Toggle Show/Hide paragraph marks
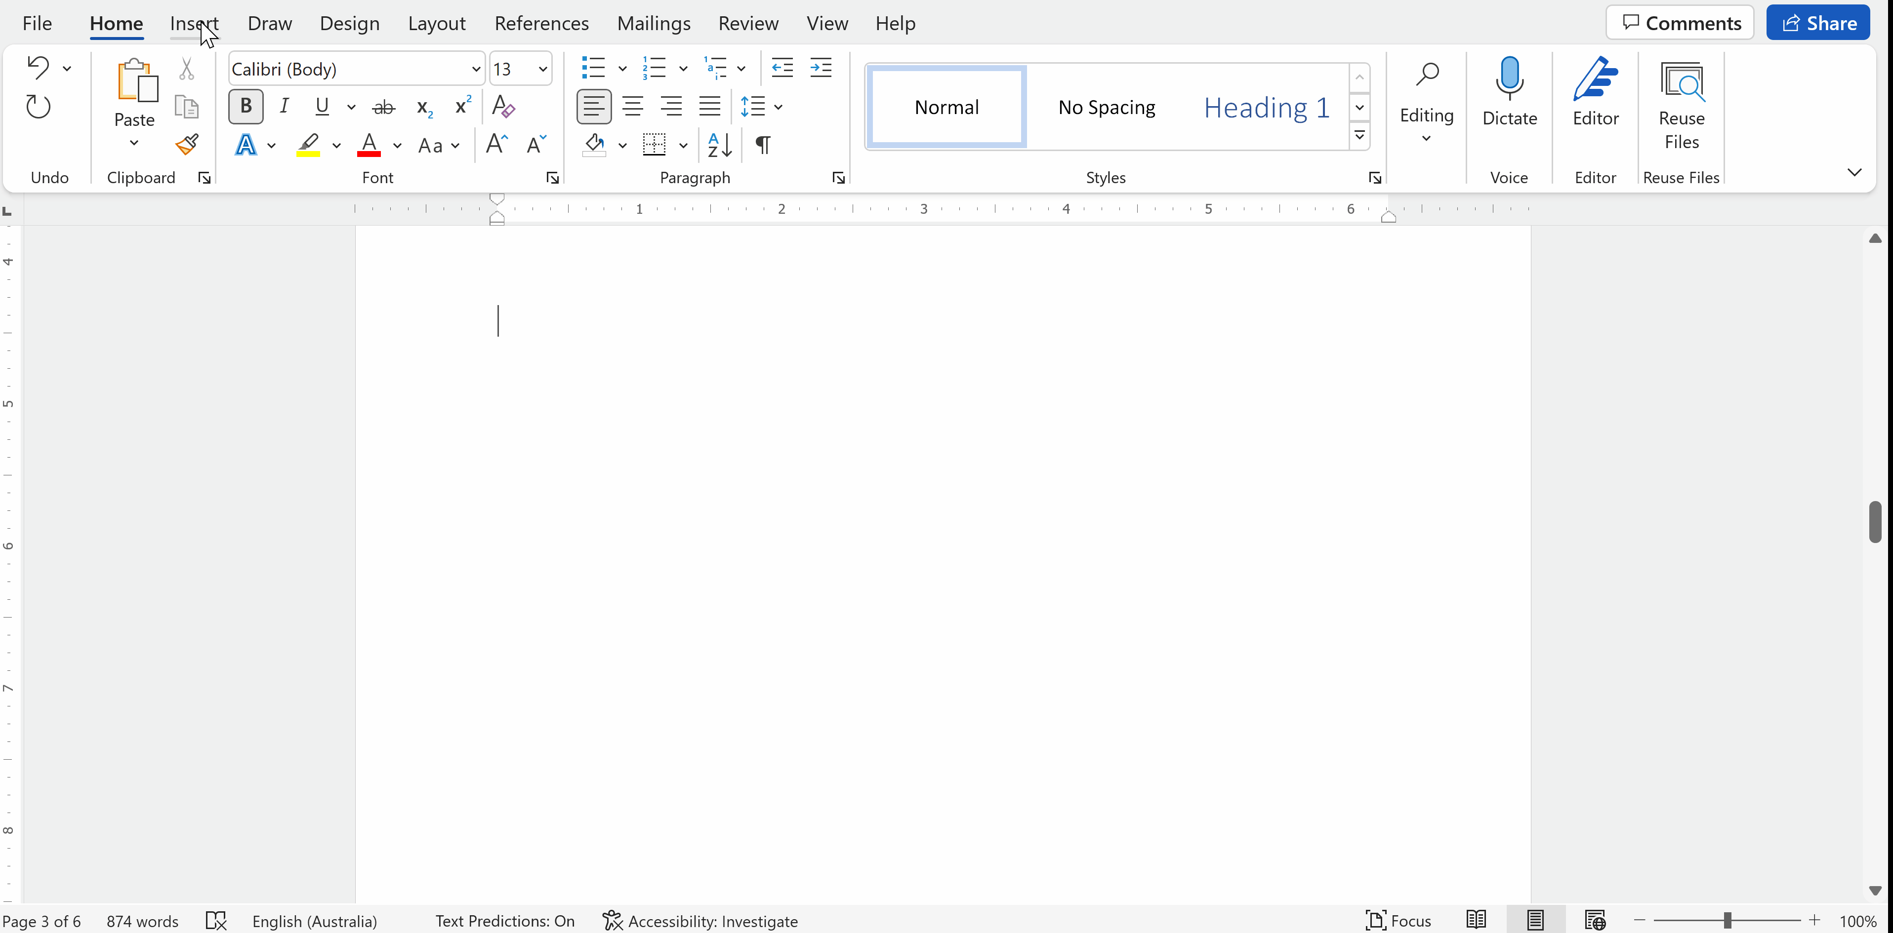This screenshot has height=933, width=1893. (x=763, y=145)
